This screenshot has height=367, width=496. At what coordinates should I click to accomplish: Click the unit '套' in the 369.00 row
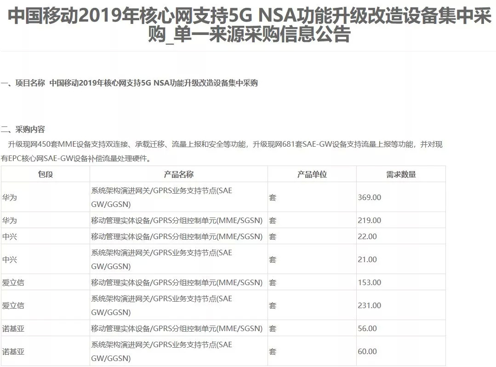click(273, 197)
